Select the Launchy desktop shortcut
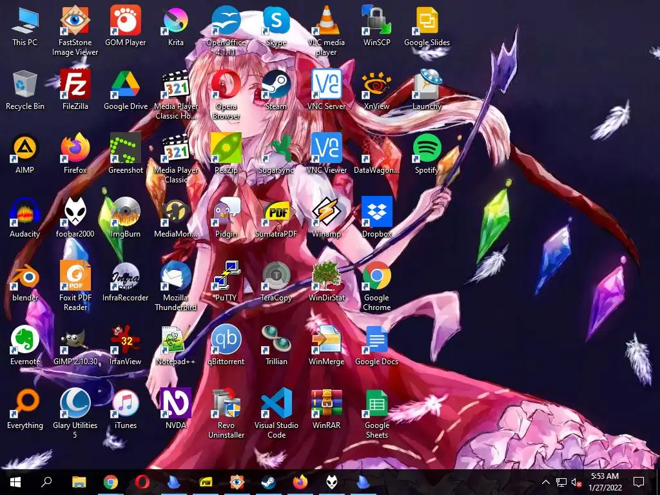 427,90
